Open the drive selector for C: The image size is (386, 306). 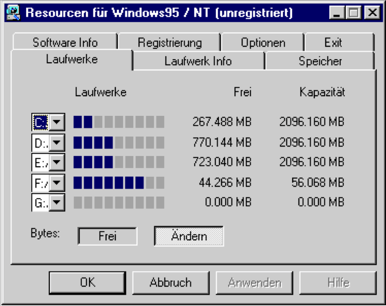(57, 121)
